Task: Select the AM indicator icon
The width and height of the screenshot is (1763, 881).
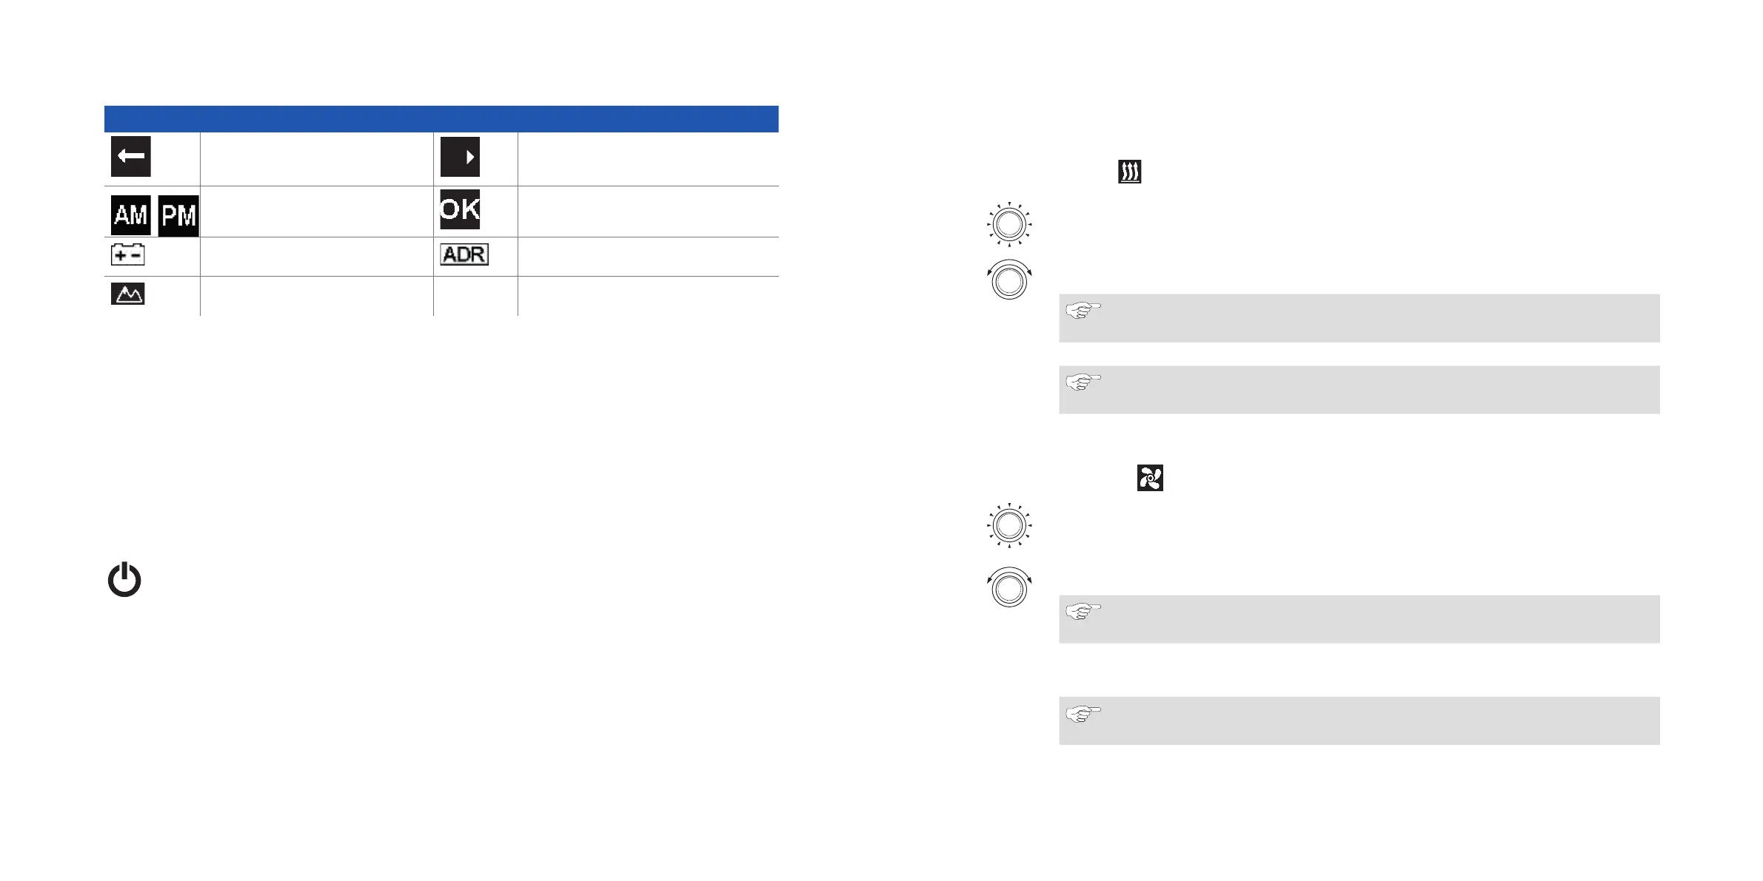Action: (x=131, y=215)
